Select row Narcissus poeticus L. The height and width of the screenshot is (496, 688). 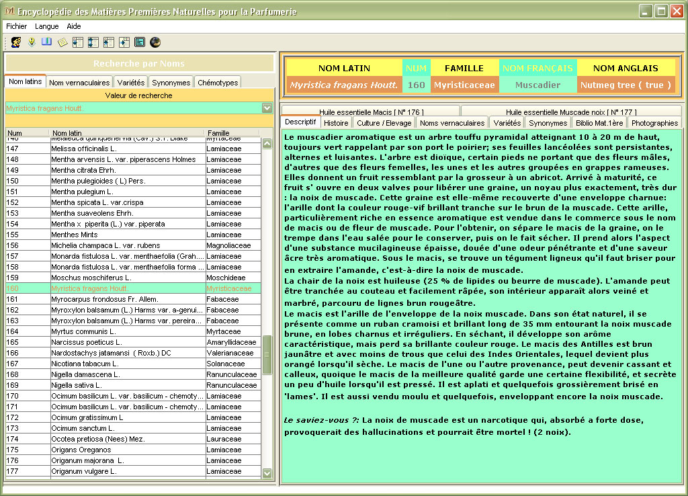coord(134,342)
